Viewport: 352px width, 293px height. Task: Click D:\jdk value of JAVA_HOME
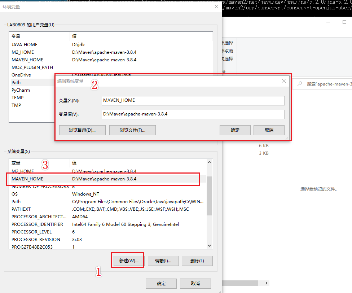pos(78,45)
